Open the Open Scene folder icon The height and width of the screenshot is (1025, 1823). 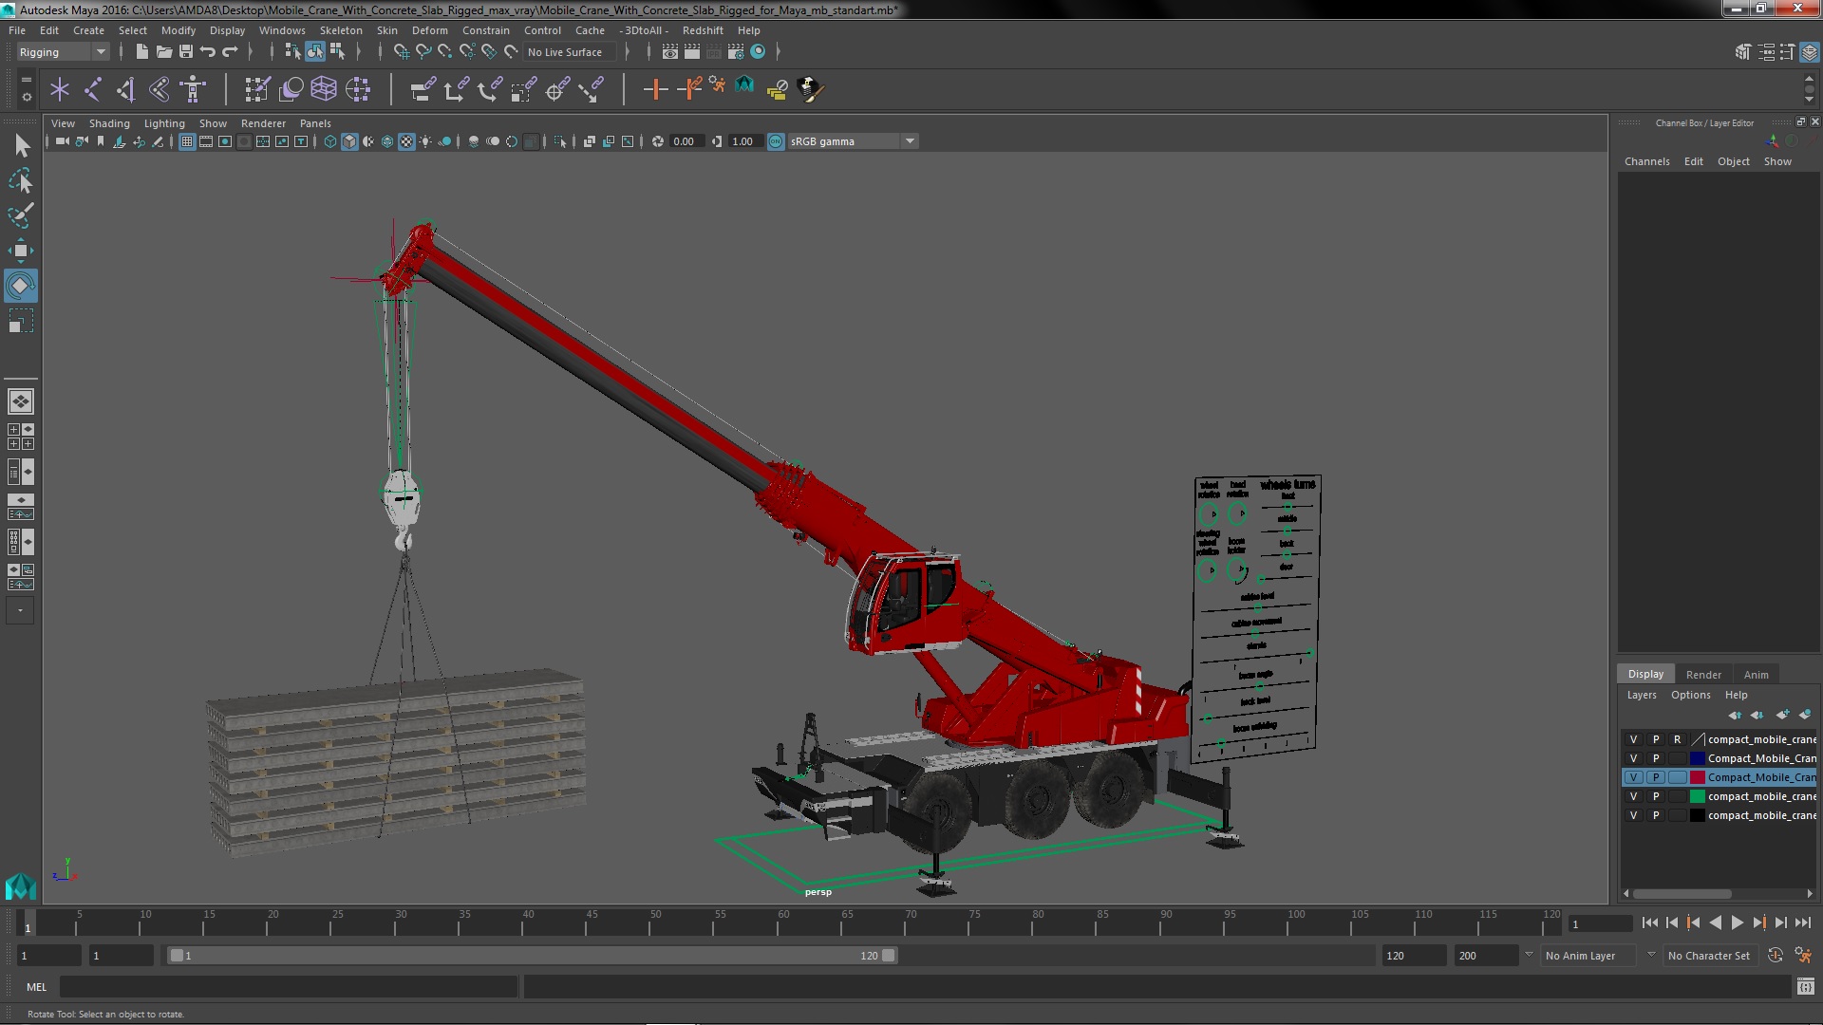click(x=163, y=52)
